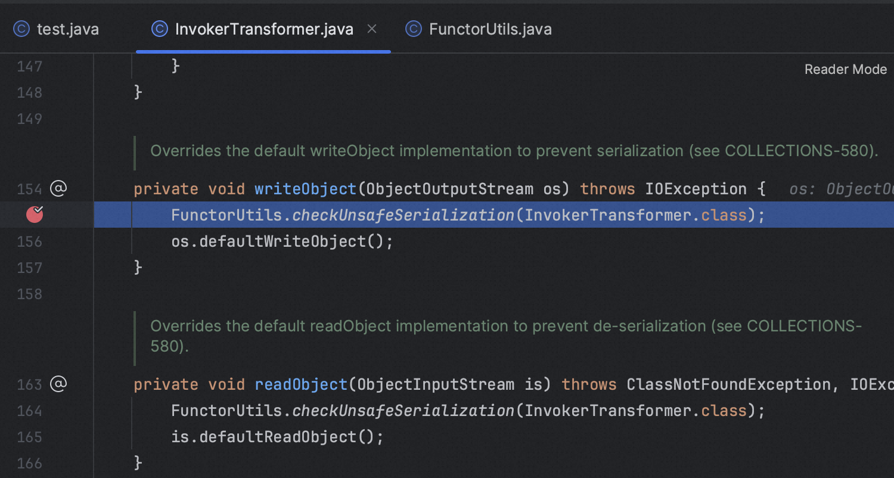Screen dimensions: 894x478
Task: Click the readObject method name
Action: 301,384
